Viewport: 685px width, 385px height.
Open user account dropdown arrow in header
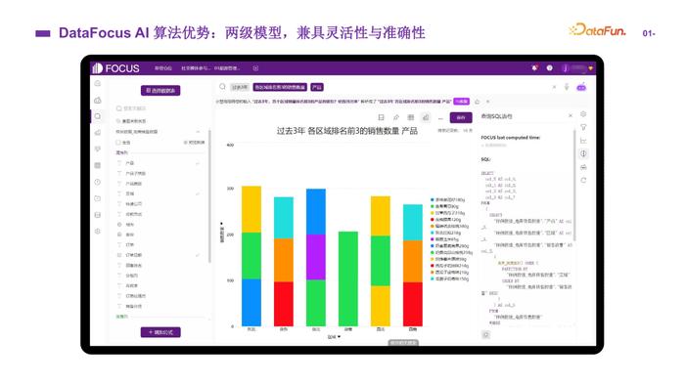tap(591, 68)
